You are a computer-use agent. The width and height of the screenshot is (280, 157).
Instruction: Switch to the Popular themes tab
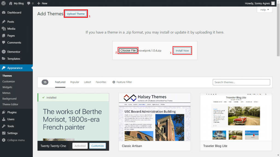(75, 82)
